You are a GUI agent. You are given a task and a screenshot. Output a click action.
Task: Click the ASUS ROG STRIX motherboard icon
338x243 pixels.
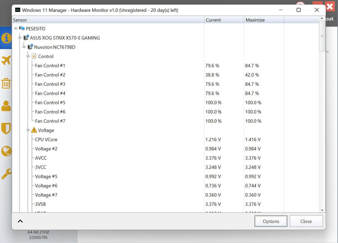pos(26,38)
